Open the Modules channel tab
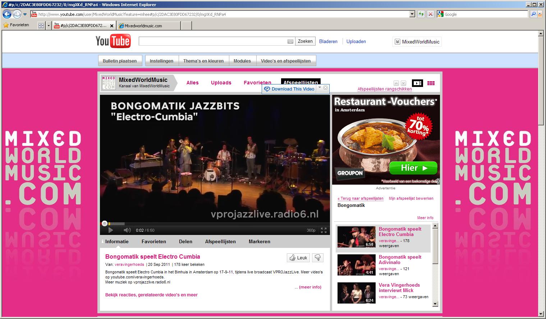 (242, 61)
